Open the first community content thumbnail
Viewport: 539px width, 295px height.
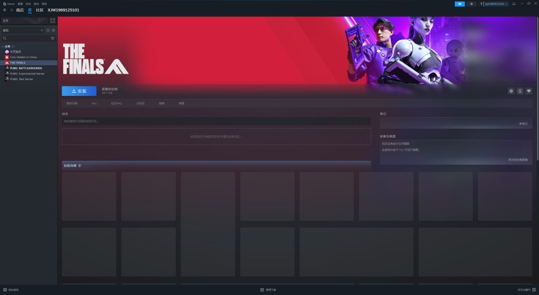click(89, 196)
